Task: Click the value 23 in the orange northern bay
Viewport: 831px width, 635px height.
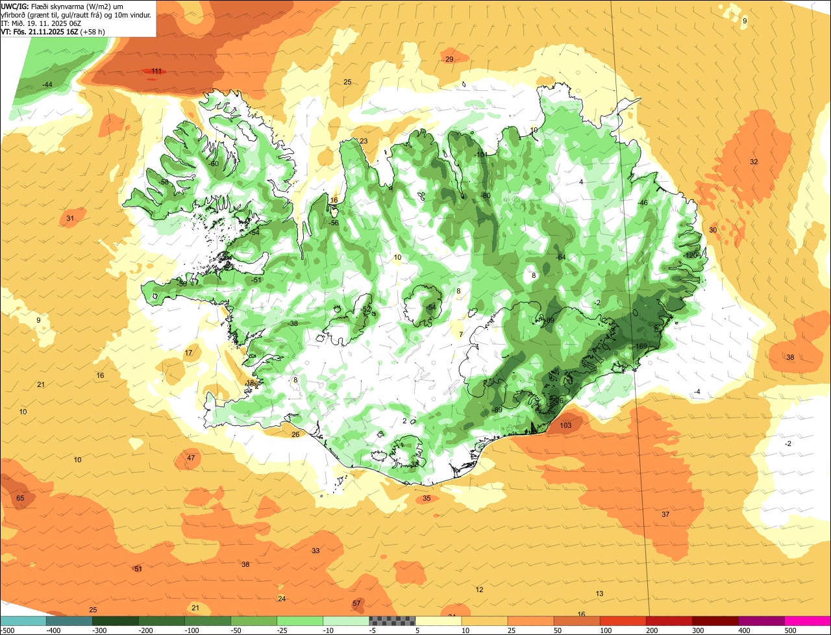Action: tap(364, 142)
